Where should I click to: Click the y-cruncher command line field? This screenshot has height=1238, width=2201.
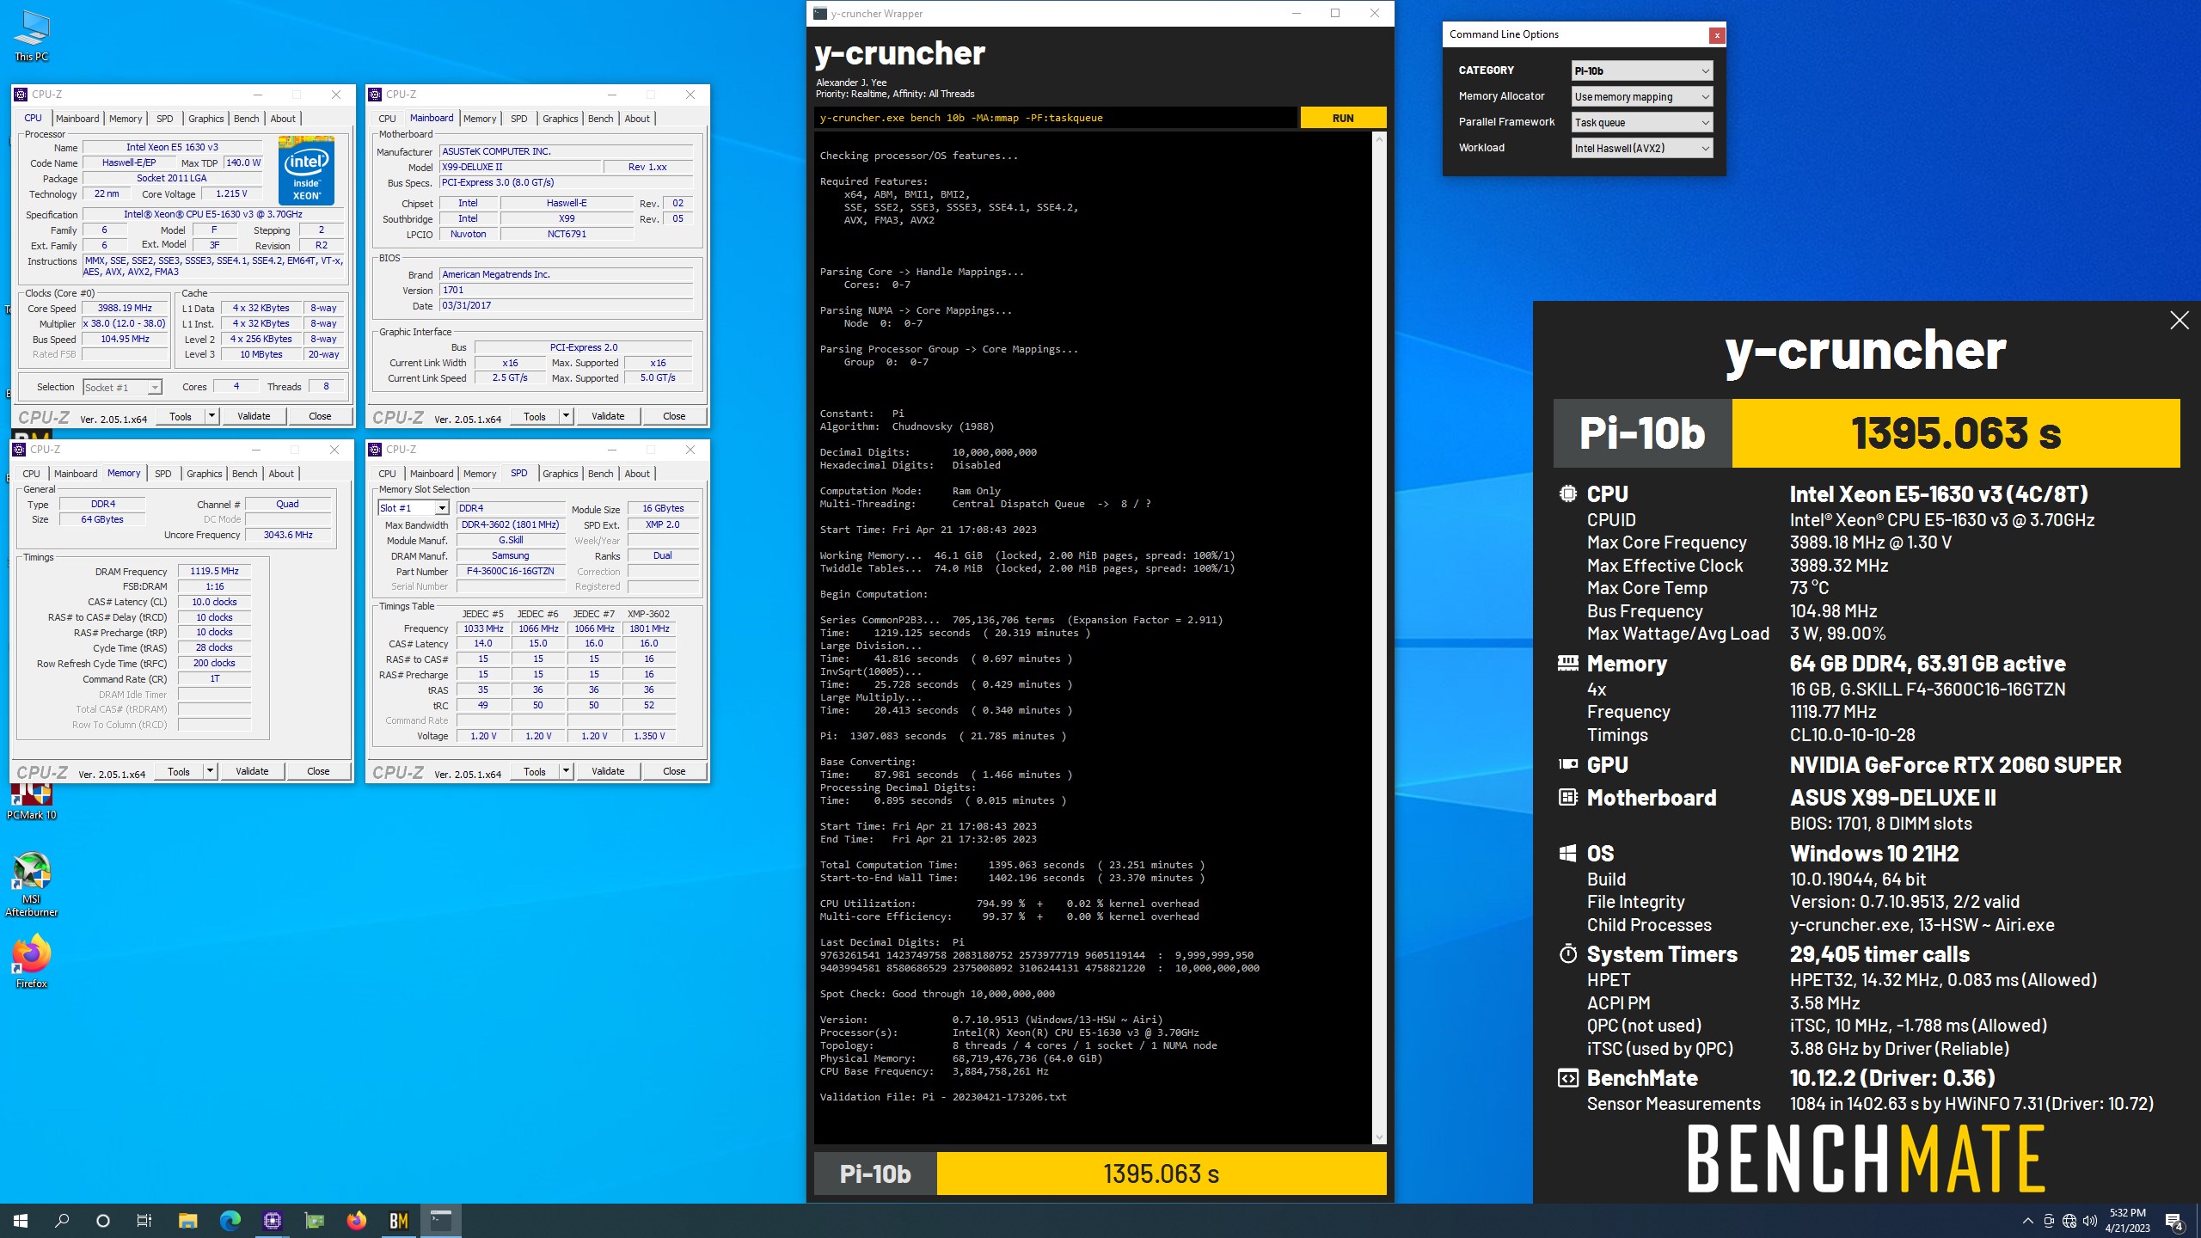pyautogui.click(x=1056, y=118)
